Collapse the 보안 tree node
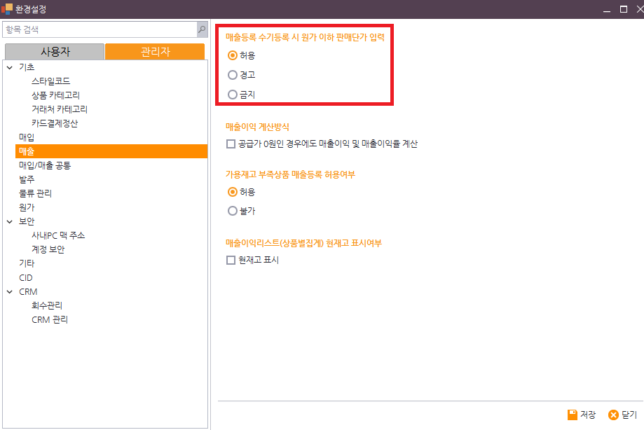The image size is (644, 430). [x=9, y=221]
